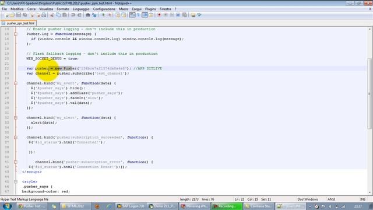This screenshot has width=373, height=210.
Task: Open the Linguaggio menu
Action: [81, 9]
